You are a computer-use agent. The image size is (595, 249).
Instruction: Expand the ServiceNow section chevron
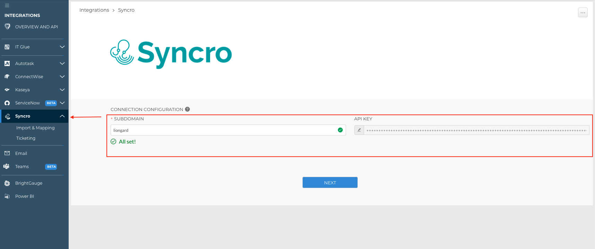tap(62, 103)
